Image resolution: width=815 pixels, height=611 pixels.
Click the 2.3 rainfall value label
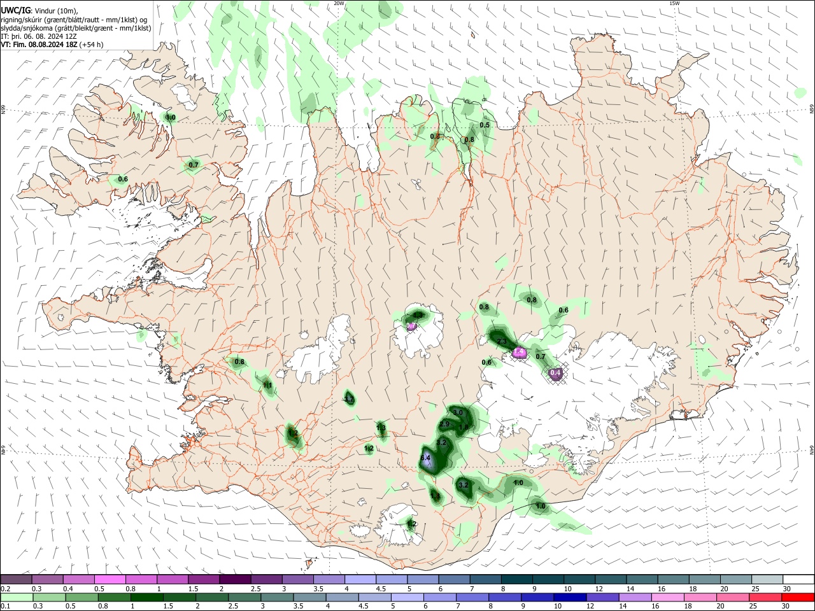502,342
